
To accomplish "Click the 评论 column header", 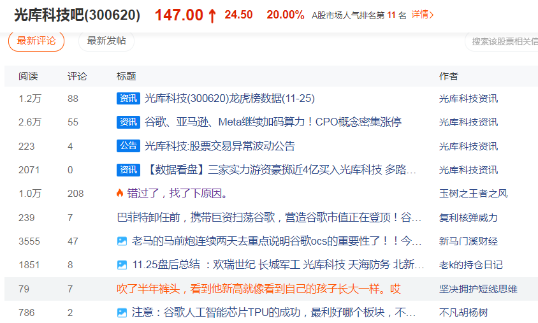I will 77,76.
